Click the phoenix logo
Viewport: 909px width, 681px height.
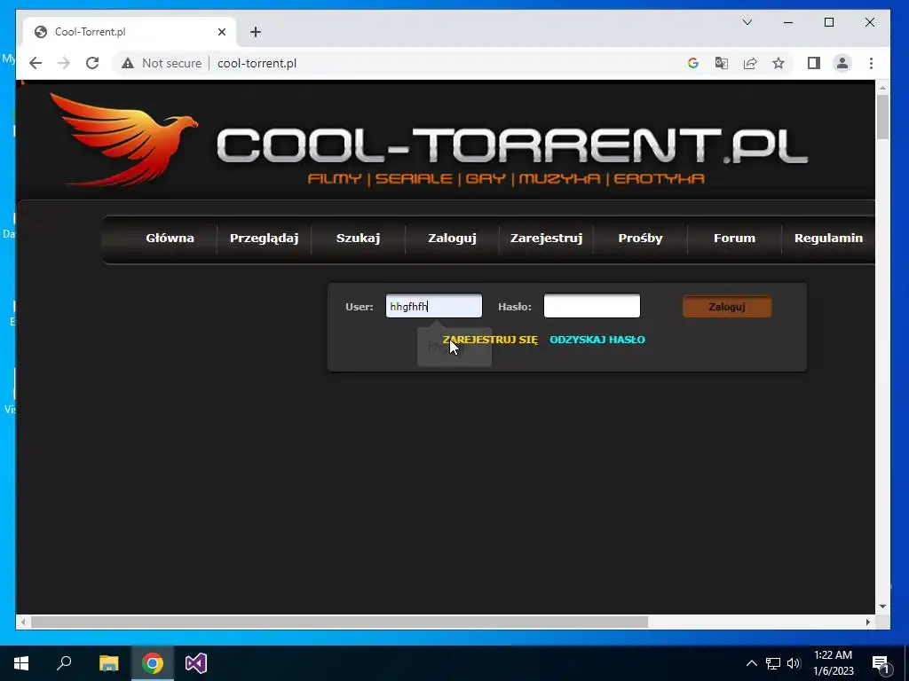pyautogui.click(x=124, y=139)
